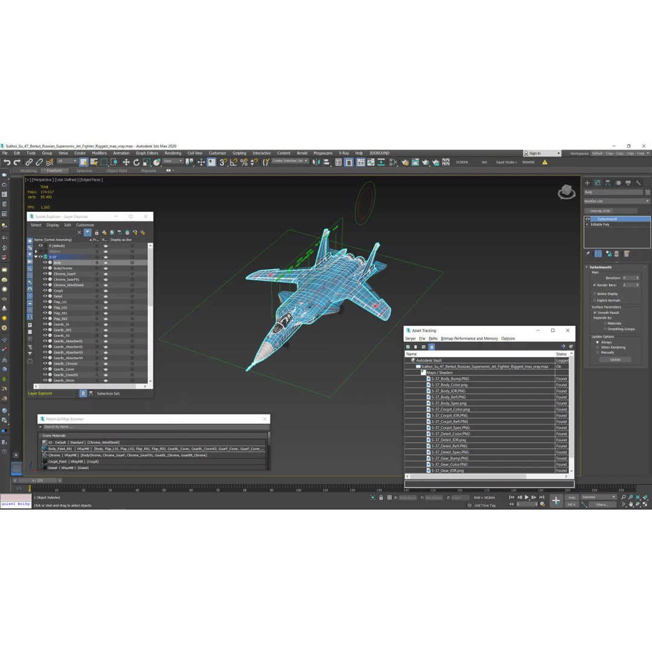This screenshot has width=652, height=652.
Task: Collapse the S-37 layer tree
Action: click(x=36, y=257)
